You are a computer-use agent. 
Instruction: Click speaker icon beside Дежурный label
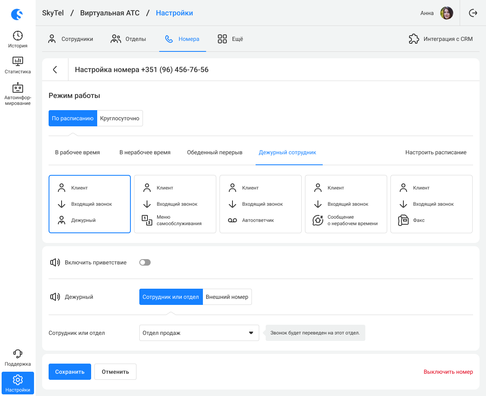pyautogui.click(x=55, y=297)
